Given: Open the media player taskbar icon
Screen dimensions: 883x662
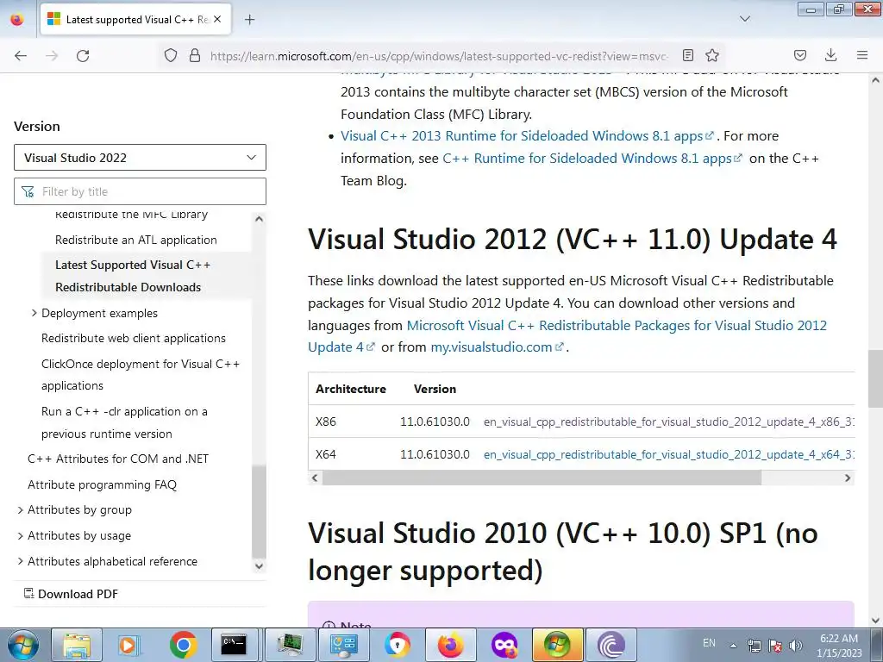Looking at the screenshot, I should (129, 645).
